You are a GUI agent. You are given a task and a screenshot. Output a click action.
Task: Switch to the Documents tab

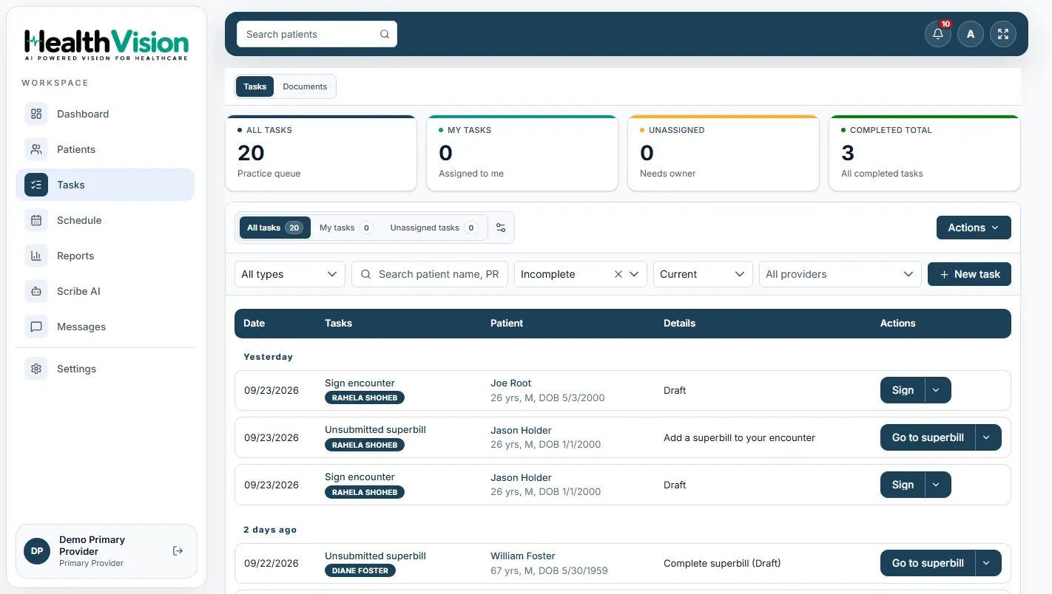click(x=305, y=86)
